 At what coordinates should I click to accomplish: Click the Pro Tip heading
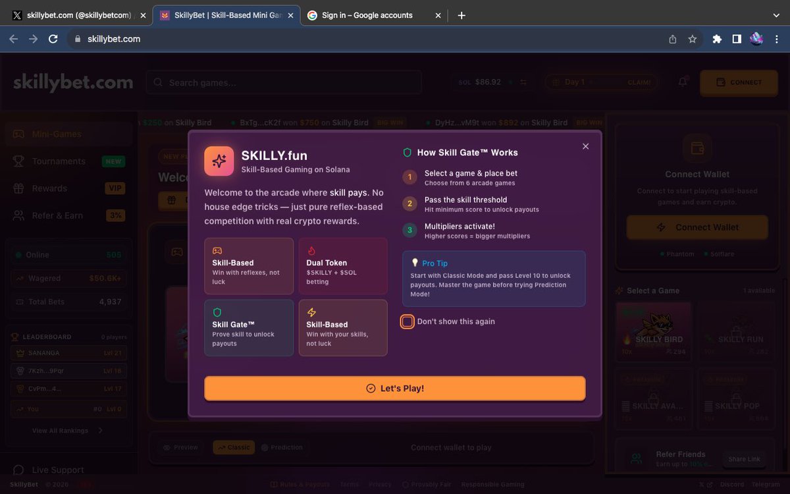[434, 263]
